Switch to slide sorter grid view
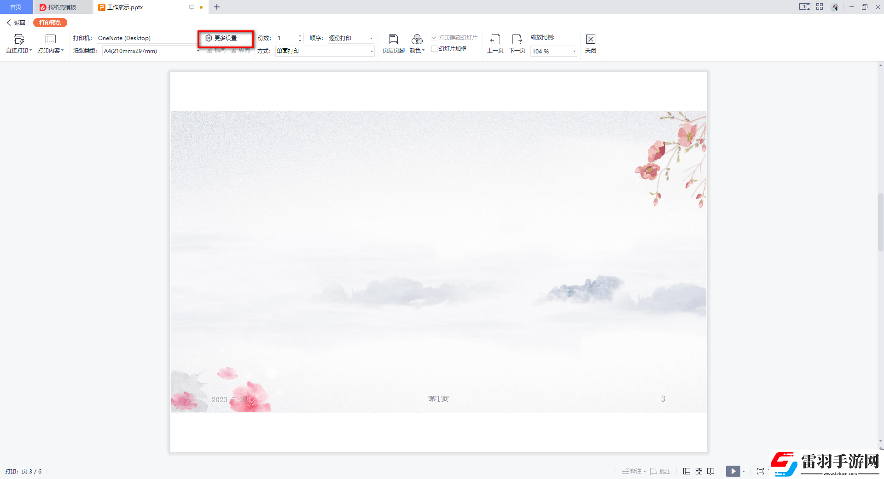This screenshot has height=479, width=884. [x=699, y=471]
